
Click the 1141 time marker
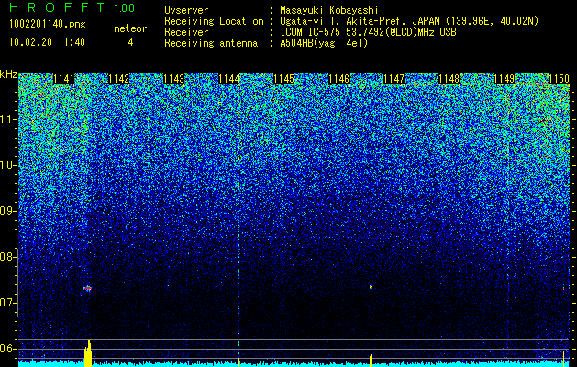[x=63, y=79]
